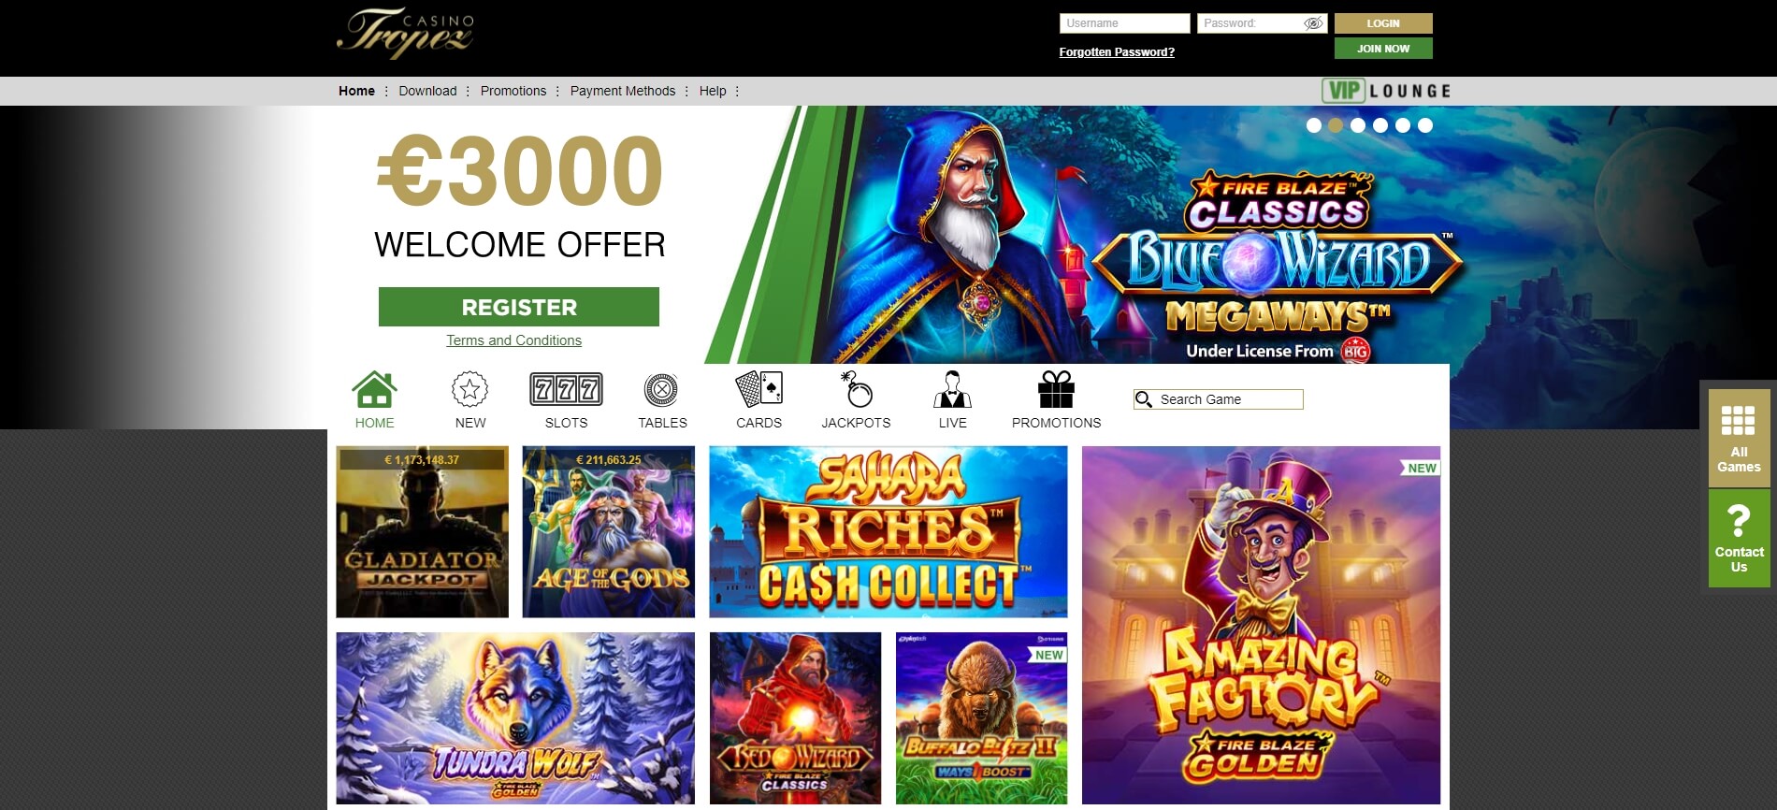
Task: Open the Forgotten Password link
Action: tap(1117, 52)
